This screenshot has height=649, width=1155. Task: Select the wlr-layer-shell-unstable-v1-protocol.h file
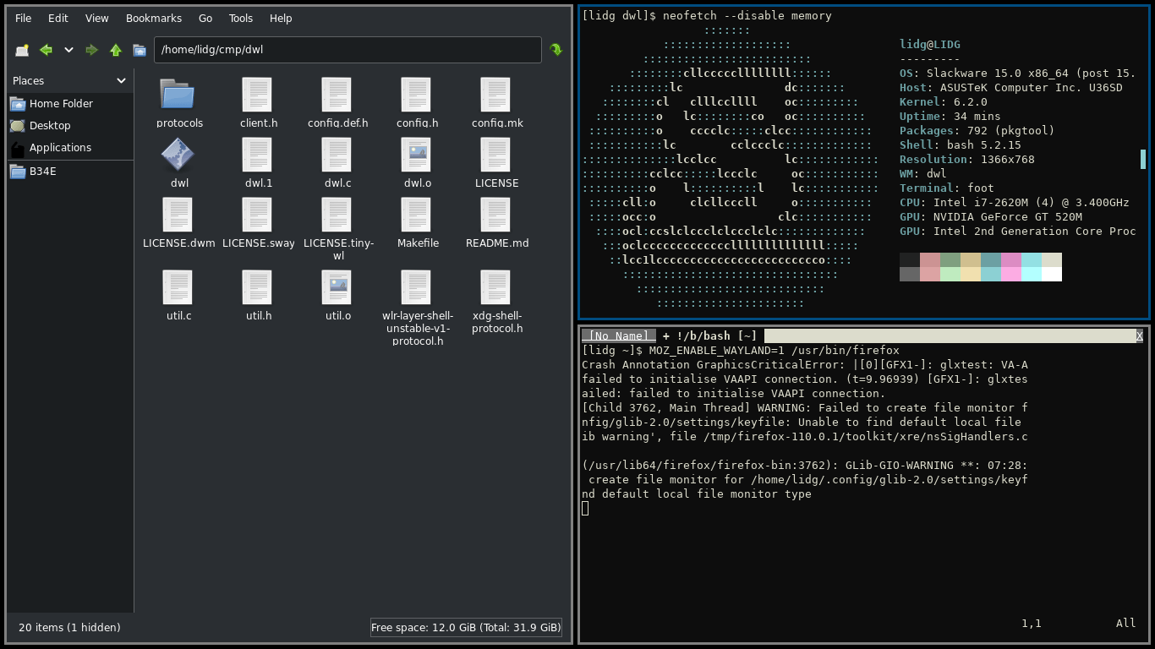418,308
